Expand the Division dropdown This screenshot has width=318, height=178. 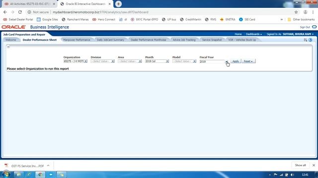click(113, 61)
